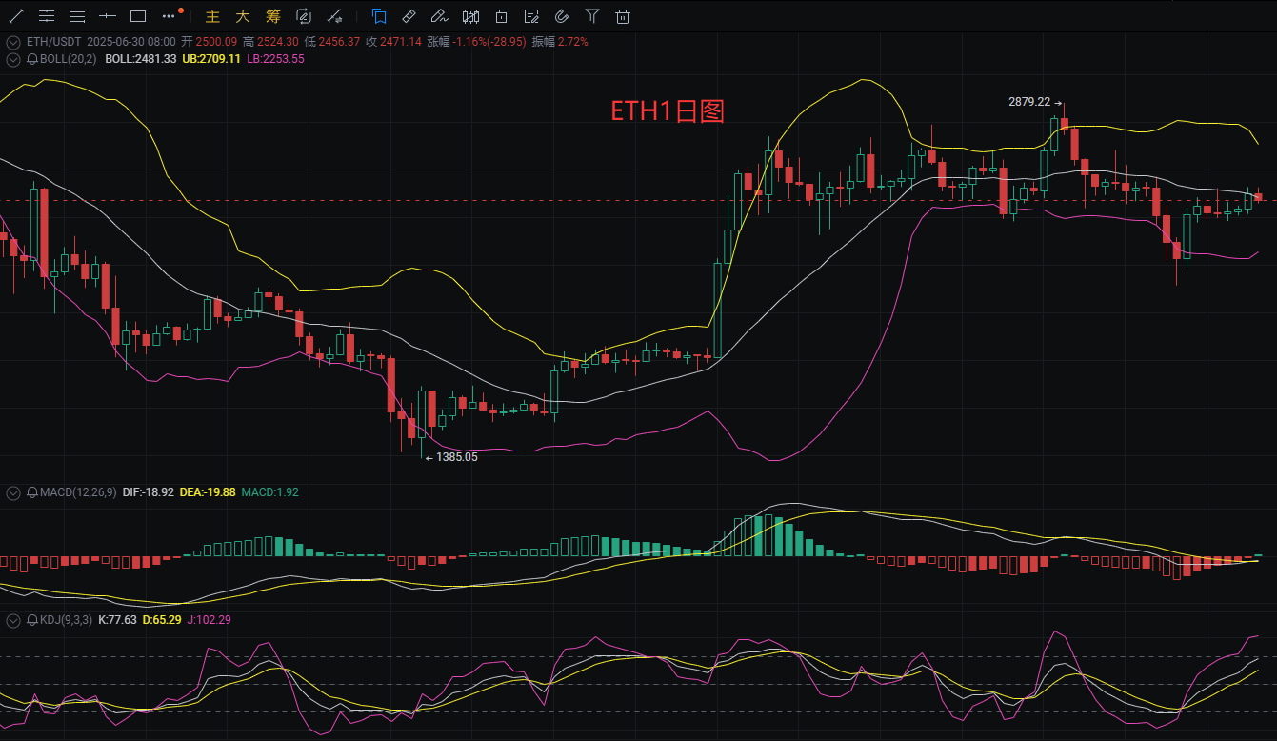Set an alert via KDJ bell icon
The height and width of the screenshot is (741, 1277).
32,620
